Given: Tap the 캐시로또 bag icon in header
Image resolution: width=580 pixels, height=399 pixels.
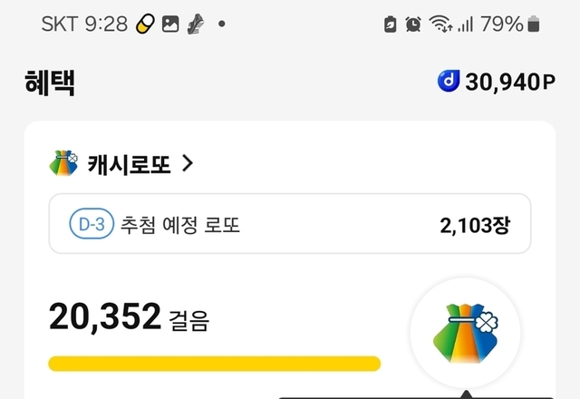Looking at the screenshot, I should click(65, 163).
